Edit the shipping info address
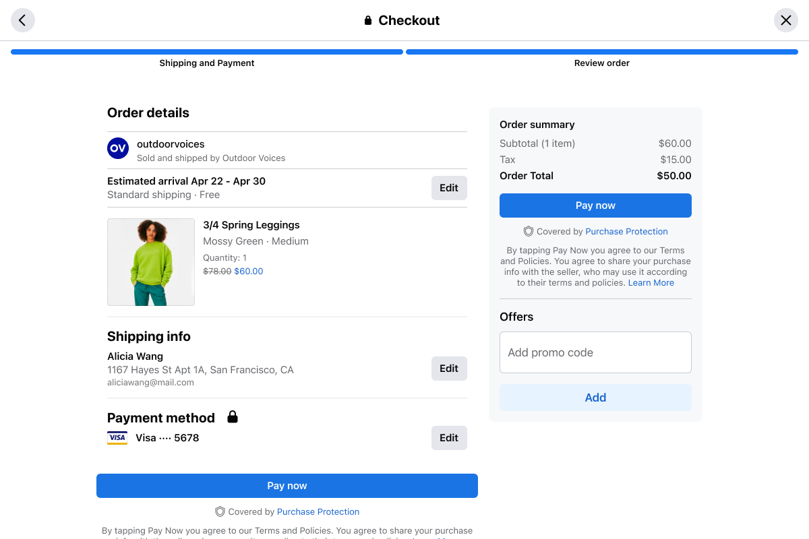This screenshot has width=809, height=539. click(x=449, y=369)
